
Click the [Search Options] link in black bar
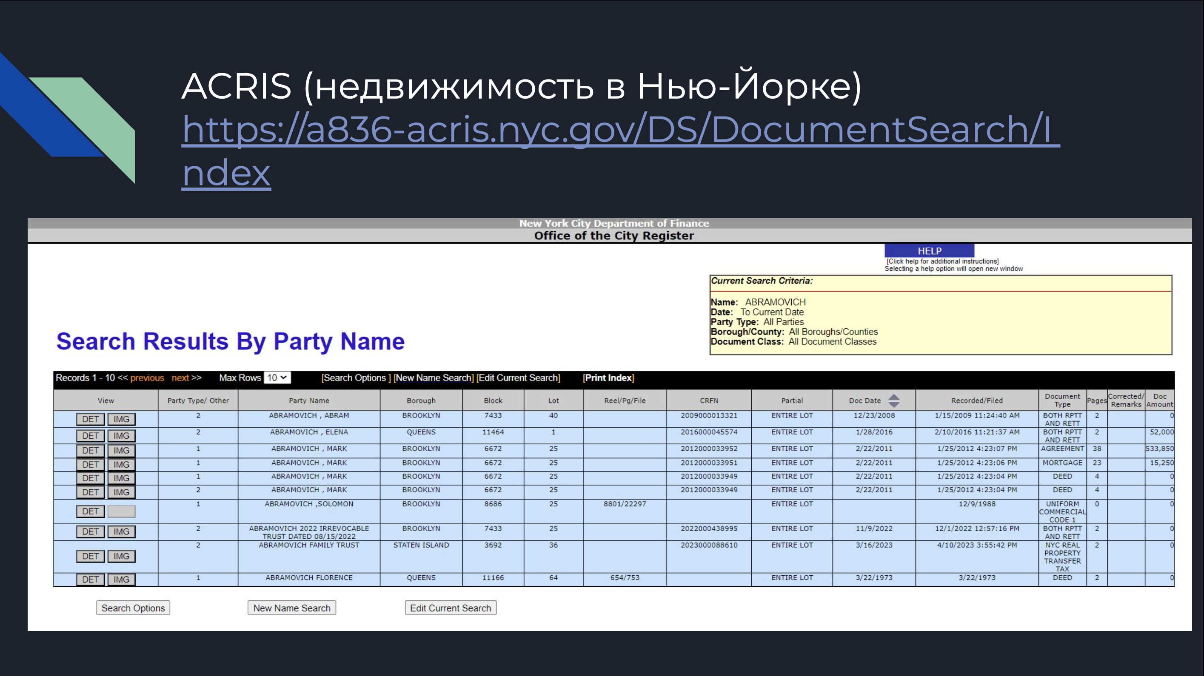(x=356, y=378)
